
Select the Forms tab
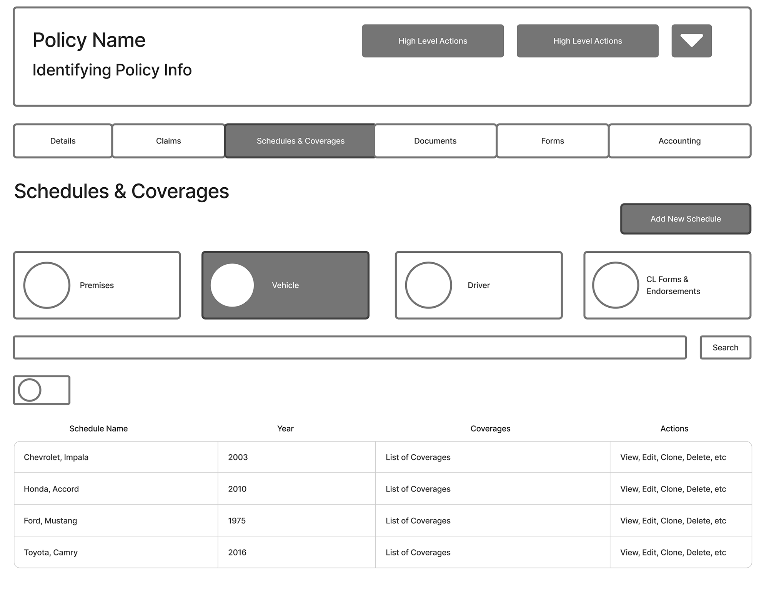(552, 141)
